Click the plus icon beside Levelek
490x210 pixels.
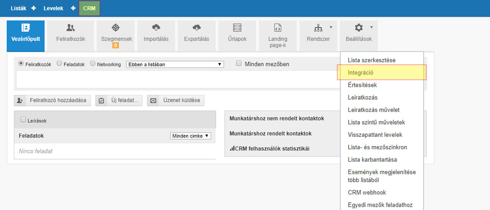(73, 8)
